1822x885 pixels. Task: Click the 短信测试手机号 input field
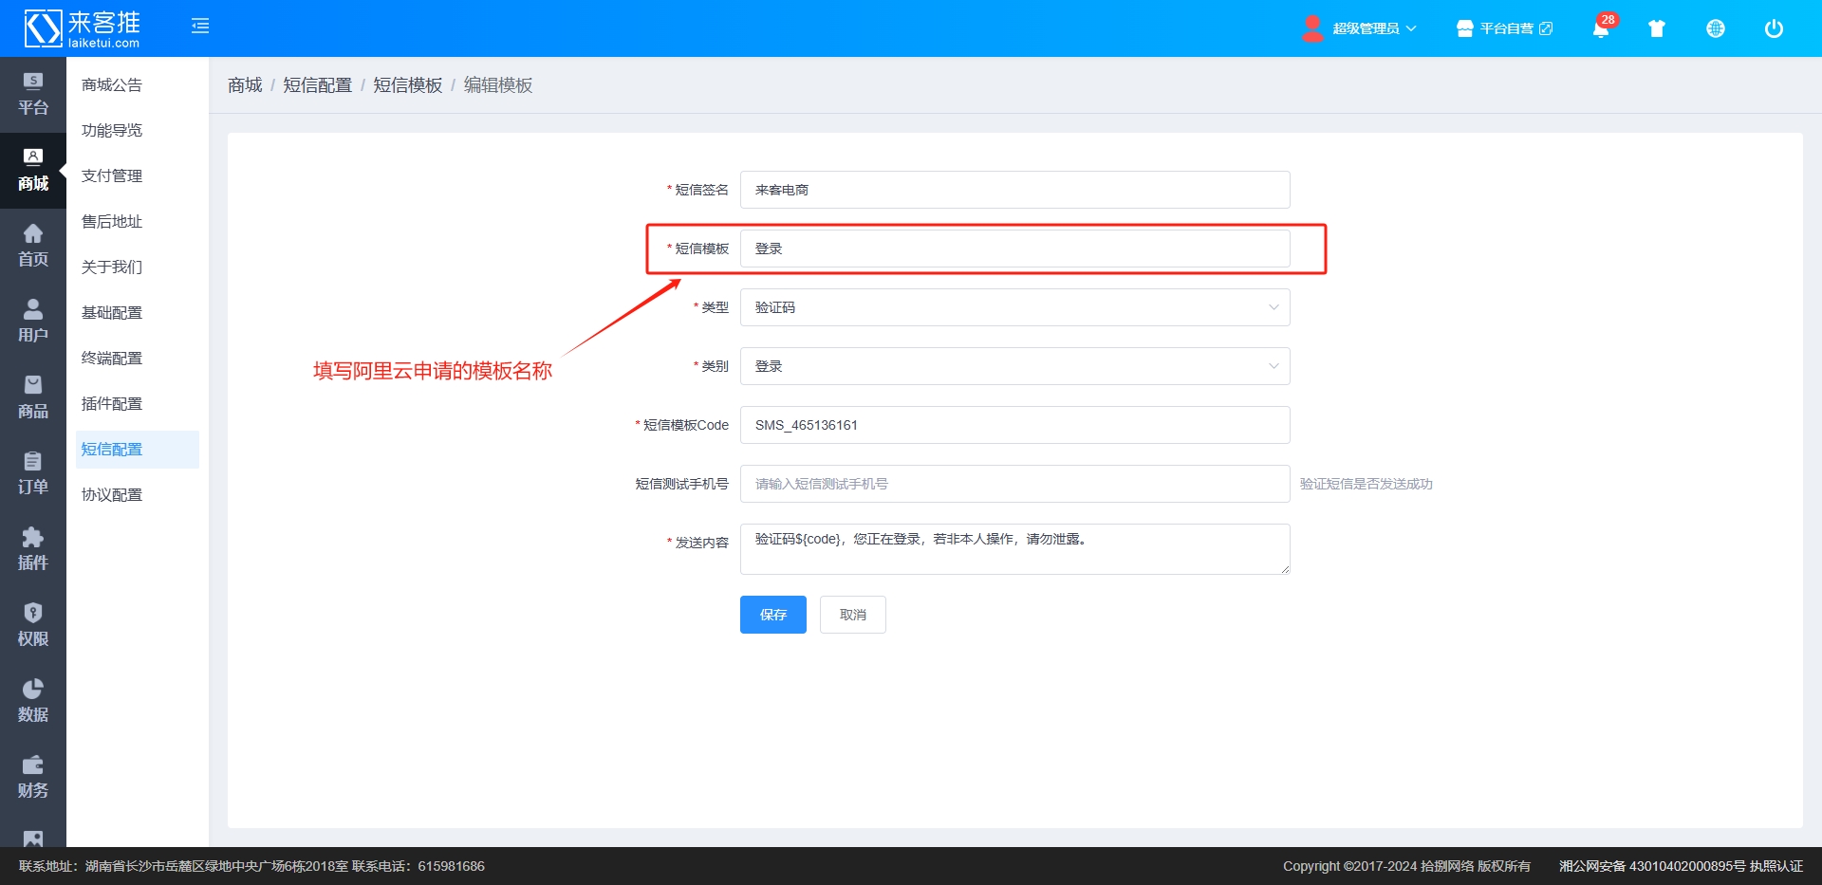coord(1013,484)
